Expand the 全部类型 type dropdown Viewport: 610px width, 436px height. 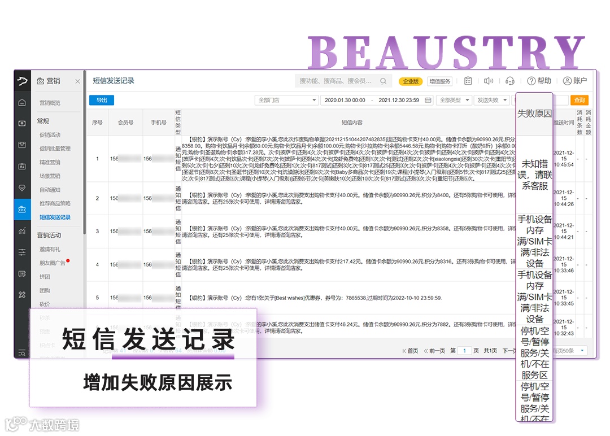point(454,100)
